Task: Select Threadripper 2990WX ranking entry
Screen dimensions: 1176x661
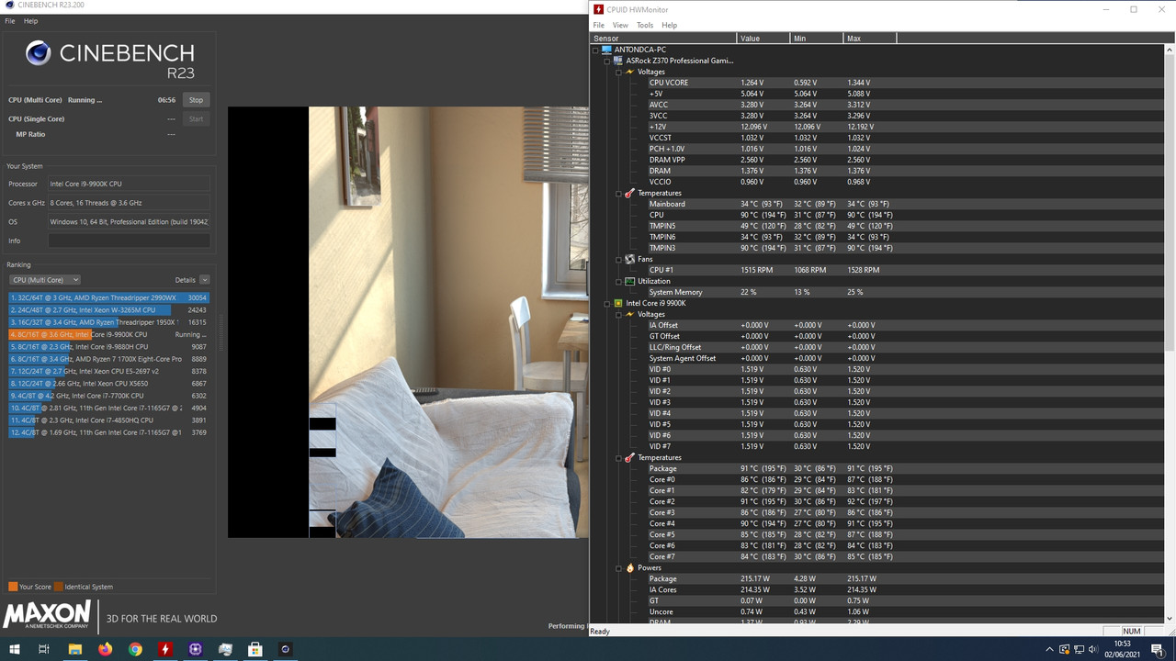Action: tap(108, 297)
